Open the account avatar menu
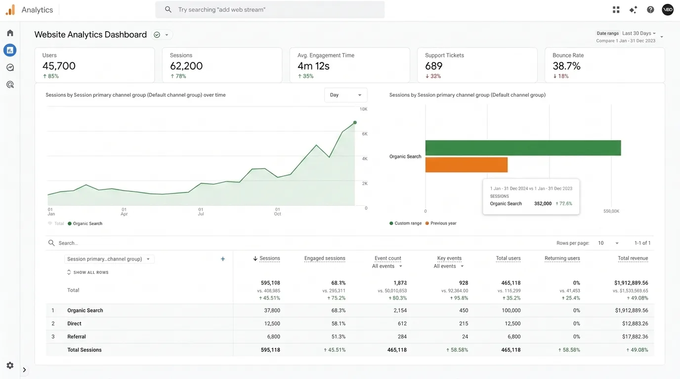The height and width of the screenshot is (379, 680). [668, 9]
